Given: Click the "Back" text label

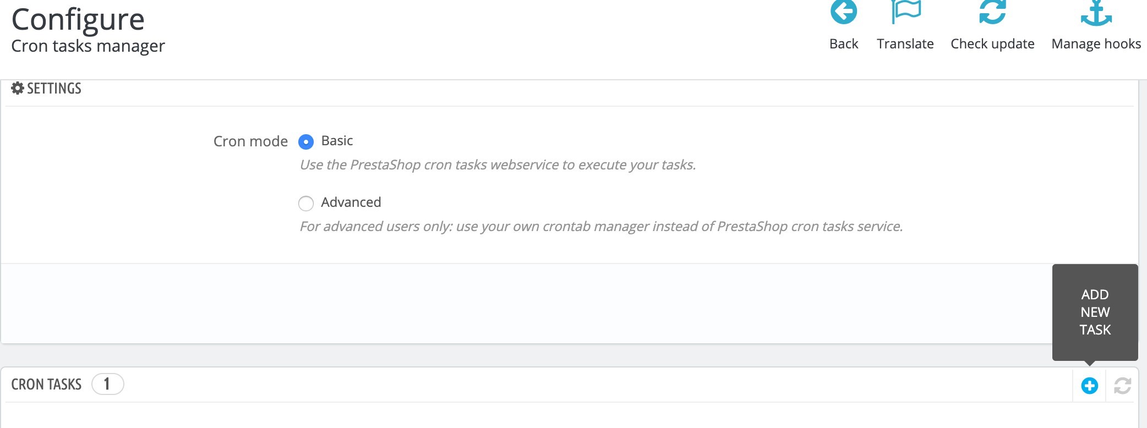Looking at the screenshot, I should pos(844,44).
